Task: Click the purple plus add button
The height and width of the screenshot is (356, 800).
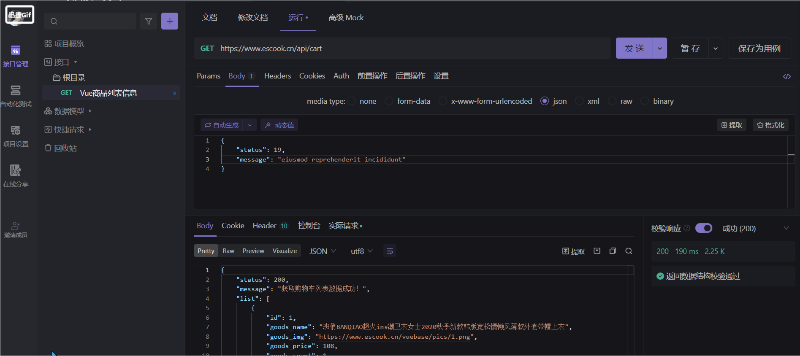Action: tap(170, 21)
